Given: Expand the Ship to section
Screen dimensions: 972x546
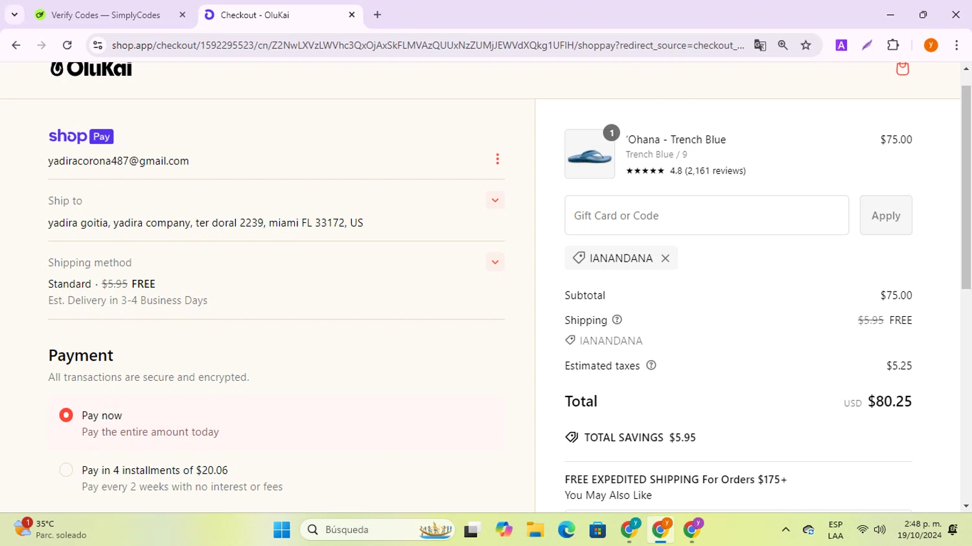Looking at the screenshot, I should pyautogui.click(x=495, y=200).
